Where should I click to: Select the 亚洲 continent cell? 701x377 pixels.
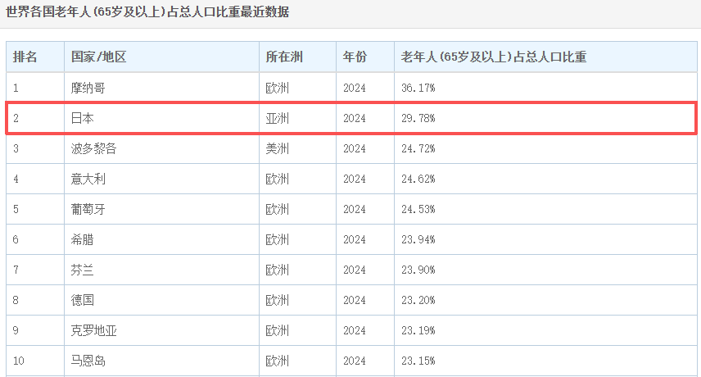click(278, 118)
